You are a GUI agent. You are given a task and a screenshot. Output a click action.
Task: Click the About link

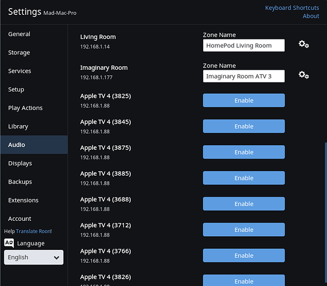(310, 16)
